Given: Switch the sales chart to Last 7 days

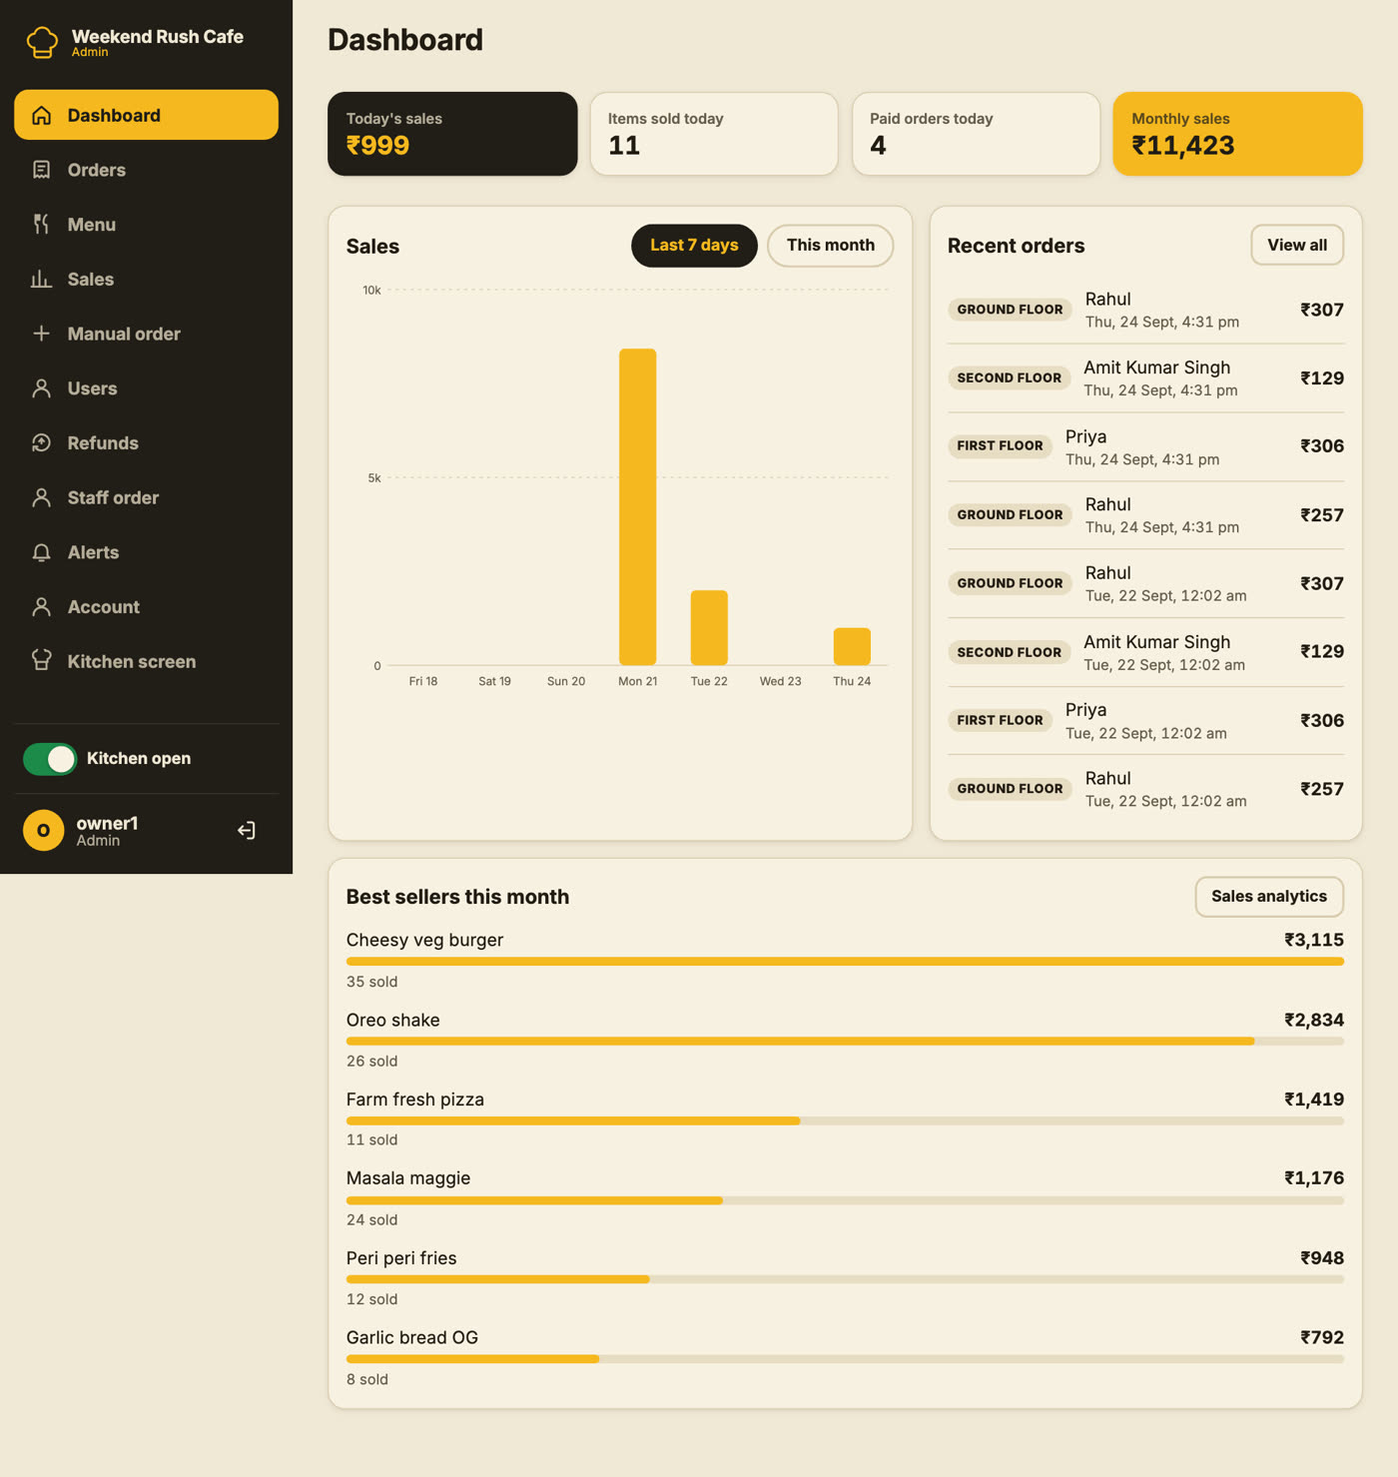Looking at the screenshot, I should pos(694,246).
